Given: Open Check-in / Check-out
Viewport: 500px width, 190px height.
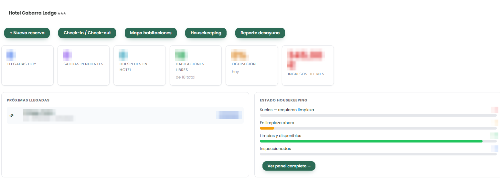Looking at the screenshot, I should pos(87,33).
